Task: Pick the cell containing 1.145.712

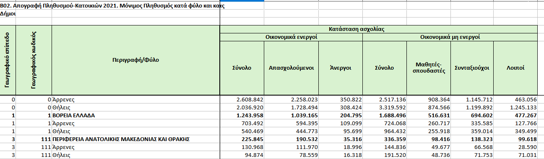Action: (x=472, y=100)
